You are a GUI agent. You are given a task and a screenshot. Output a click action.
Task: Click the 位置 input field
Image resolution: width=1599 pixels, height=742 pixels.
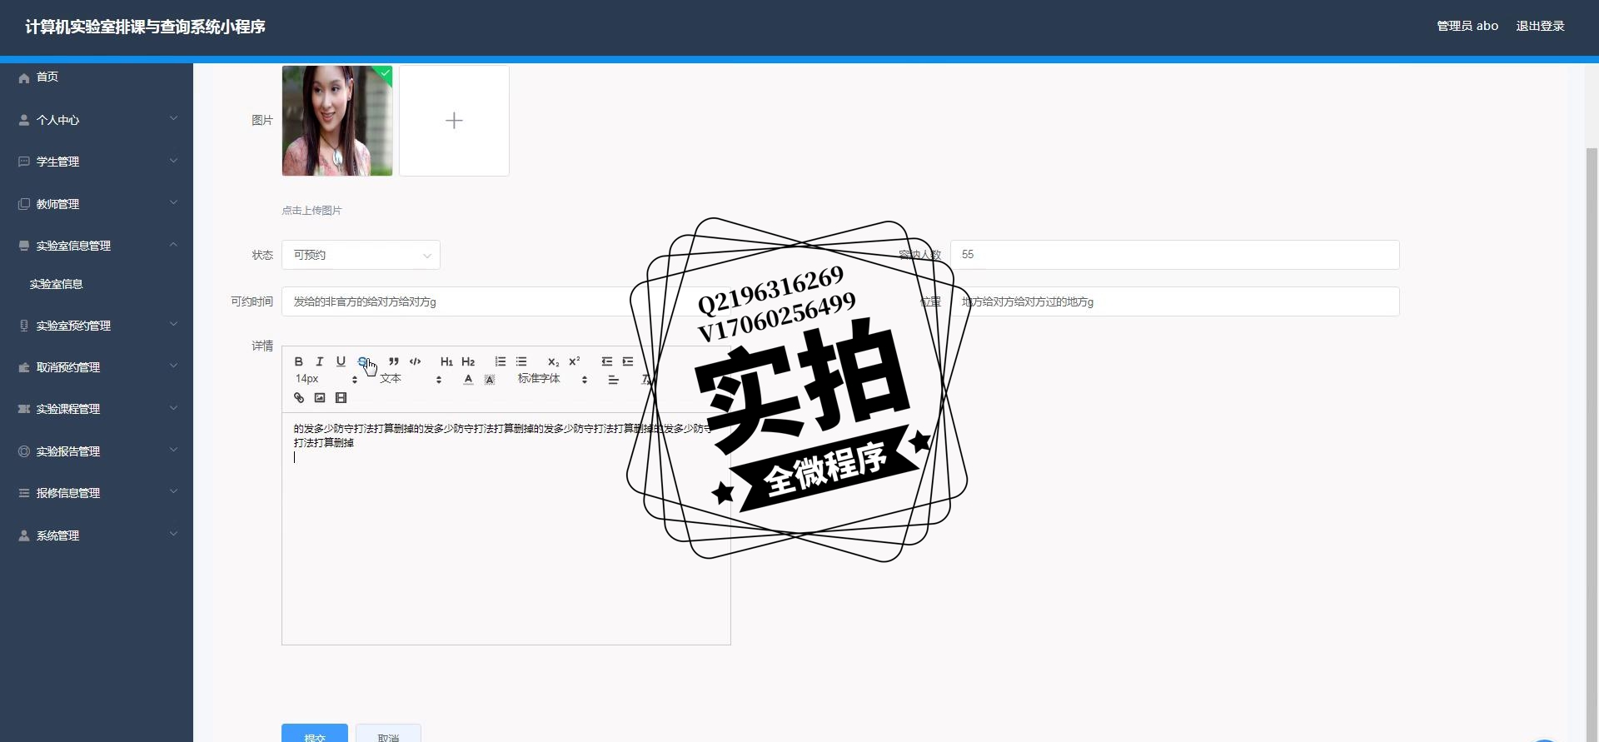click(x=1174, y=301)
